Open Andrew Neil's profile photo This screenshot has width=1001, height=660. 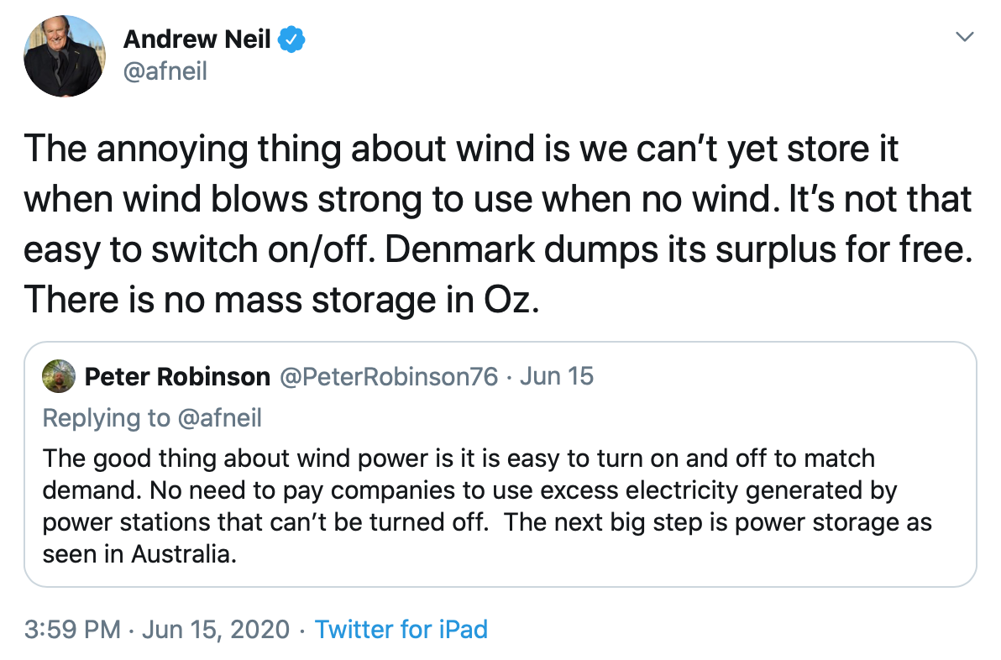(x=64, y=56)
